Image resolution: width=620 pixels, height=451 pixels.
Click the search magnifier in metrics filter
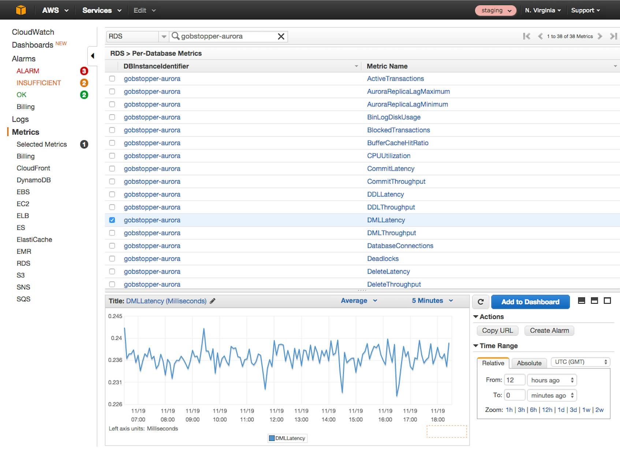(x=175, y=36)
